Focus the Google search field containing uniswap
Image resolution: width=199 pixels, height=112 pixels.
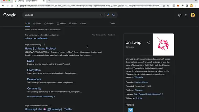62,15
